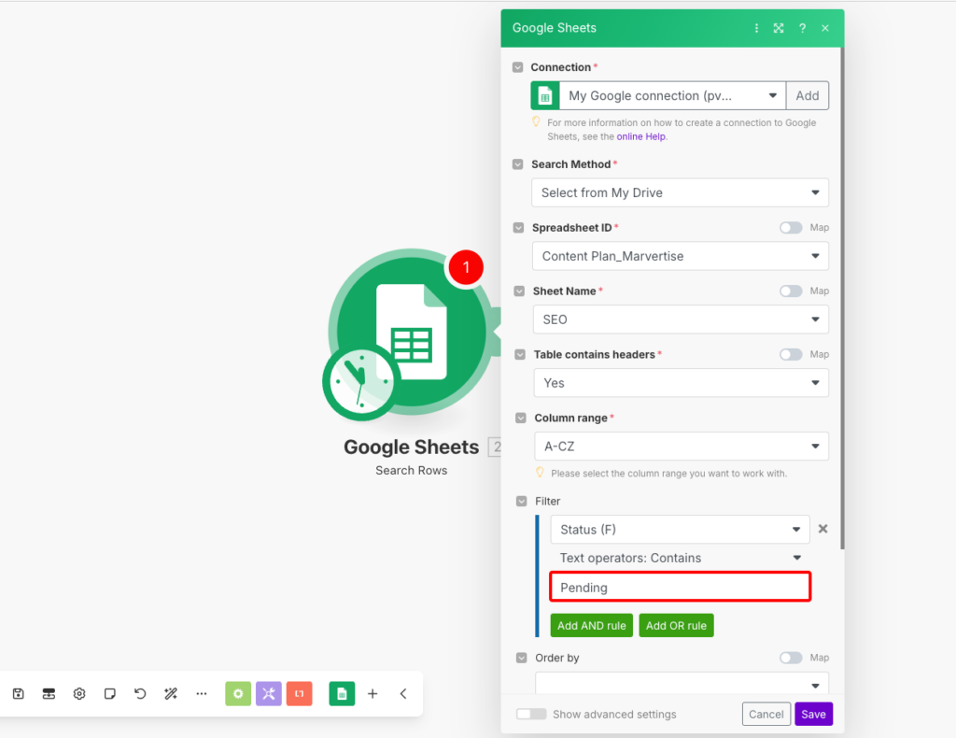Close the Google Sheets settings panel
Image resolution: width=956 pixels, height=738 pixels.
point(825,28)
